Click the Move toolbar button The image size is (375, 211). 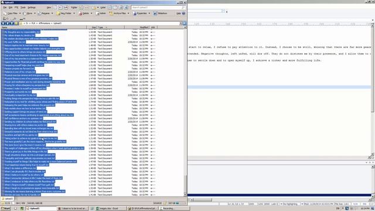(x=28, y=13)
